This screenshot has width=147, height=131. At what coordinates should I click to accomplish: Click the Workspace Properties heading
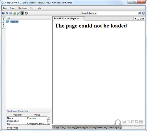18,111
